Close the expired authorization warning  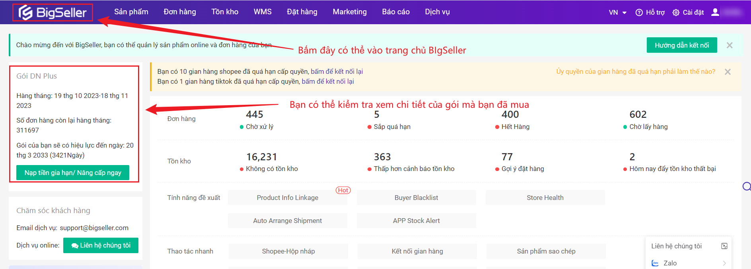pyautogui.click(x=728, y=72)
